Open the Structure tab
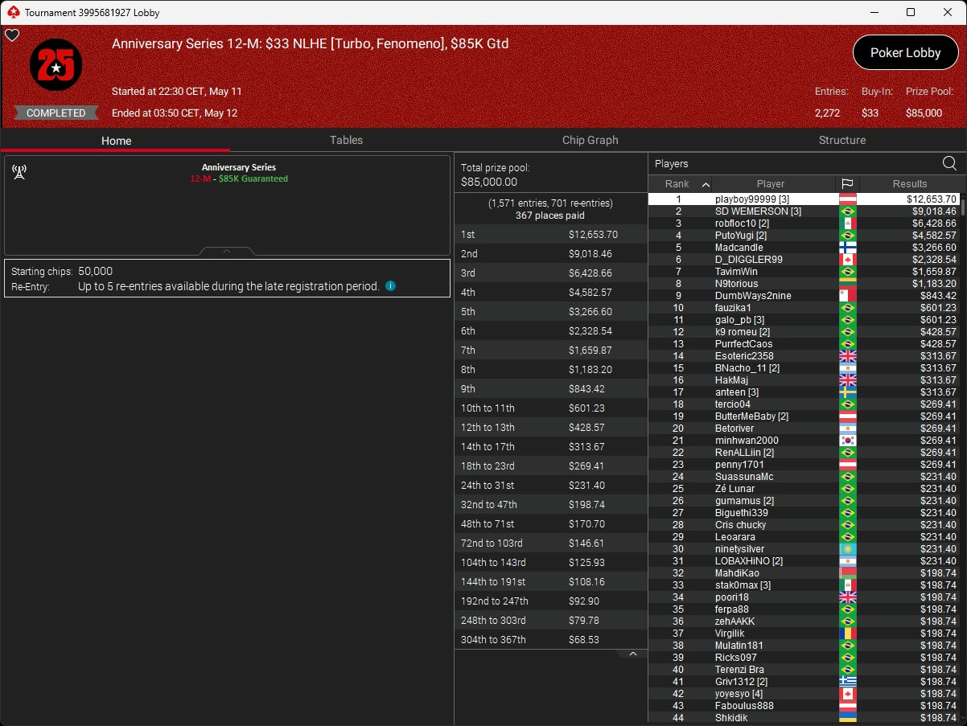Viewport: 967px width, 726px height. (842, 140)
